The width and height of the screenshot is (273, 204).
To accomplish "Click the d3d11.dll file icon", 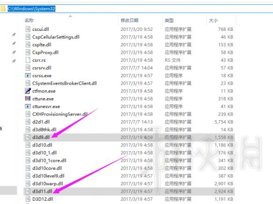I will tap(28, 191).
